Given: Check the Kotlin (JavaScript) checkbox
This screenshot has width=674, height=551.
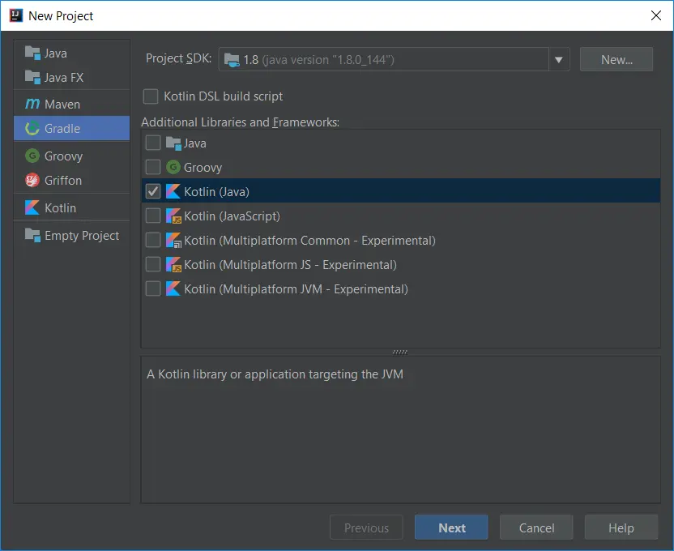Looking at the screenshot, I should (153, 216).
